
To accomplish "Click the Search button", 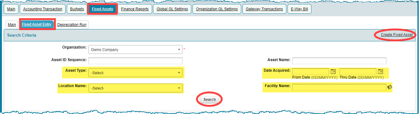I will [x=209, y=100].
